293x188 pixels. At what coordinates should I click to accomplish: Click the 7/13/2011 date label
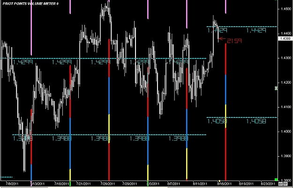[x=38, y=184]
